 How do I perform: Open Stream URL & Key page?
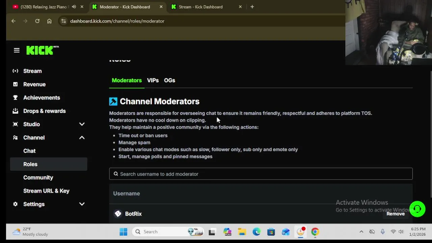(46, 191)
